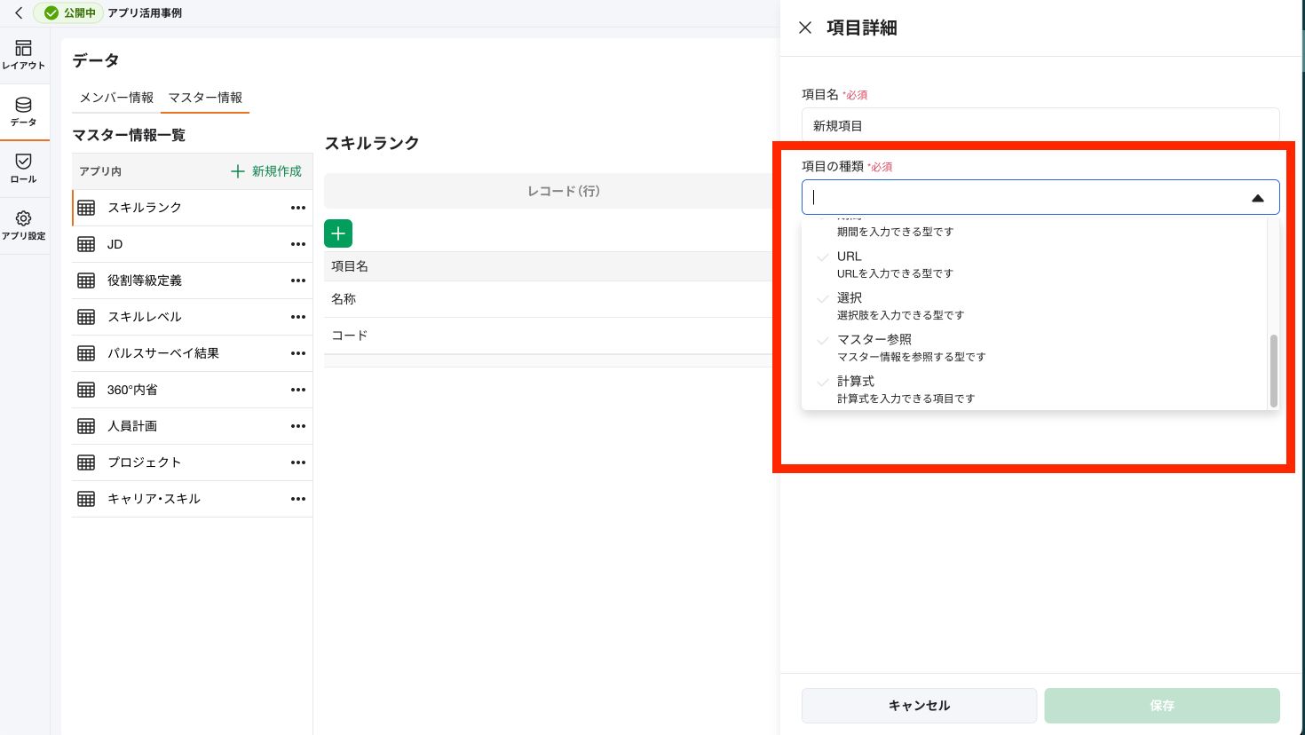
Task: Choose マスター参照 from the type list
Action: click(874, 339)
